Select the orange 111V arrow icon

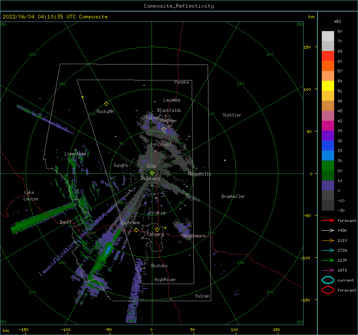pos(328,240)
